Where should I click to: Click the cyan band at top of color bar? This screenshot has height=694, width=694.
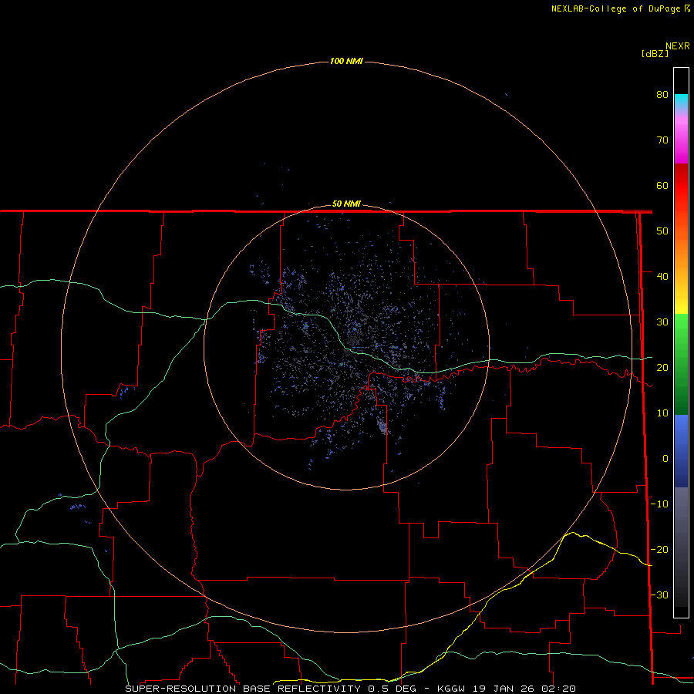[681, 99]
